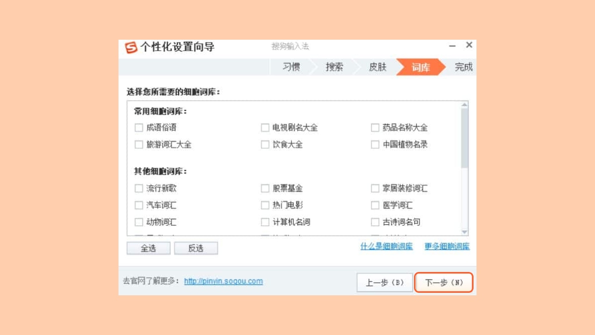Open the pinyin.sogou.com link

223,281
